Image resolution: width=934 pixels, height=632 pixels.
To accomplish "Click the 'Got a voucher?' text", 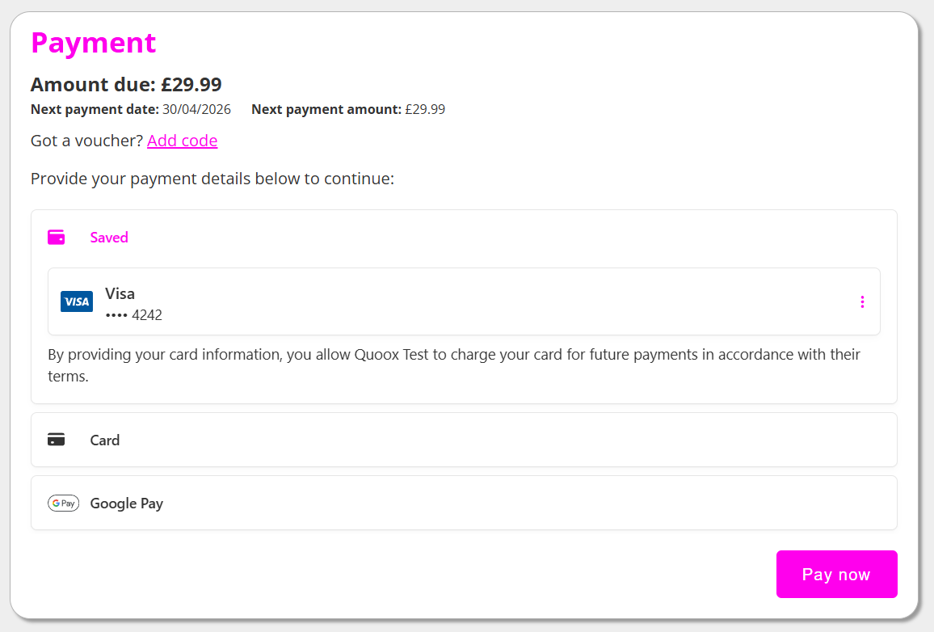I will [x=86, y=141].
